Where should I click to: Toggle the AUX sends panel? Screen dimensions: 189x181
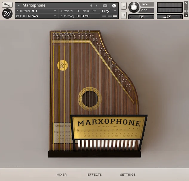[x=186, y=11]
